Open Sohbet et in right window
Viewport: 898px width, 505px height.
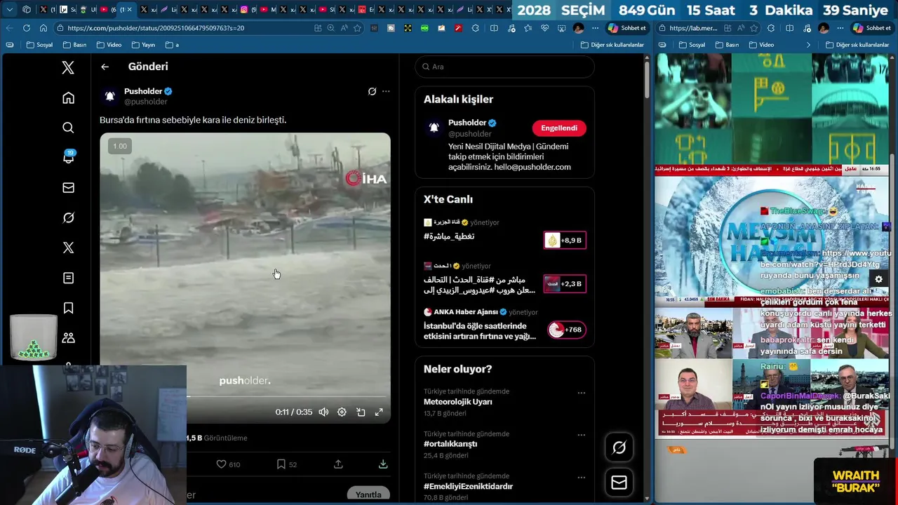click(872, 28)
